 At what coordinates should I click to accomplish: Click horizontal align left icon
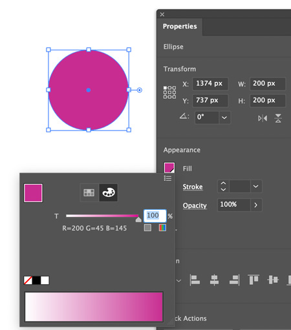[x=195, y=280]
